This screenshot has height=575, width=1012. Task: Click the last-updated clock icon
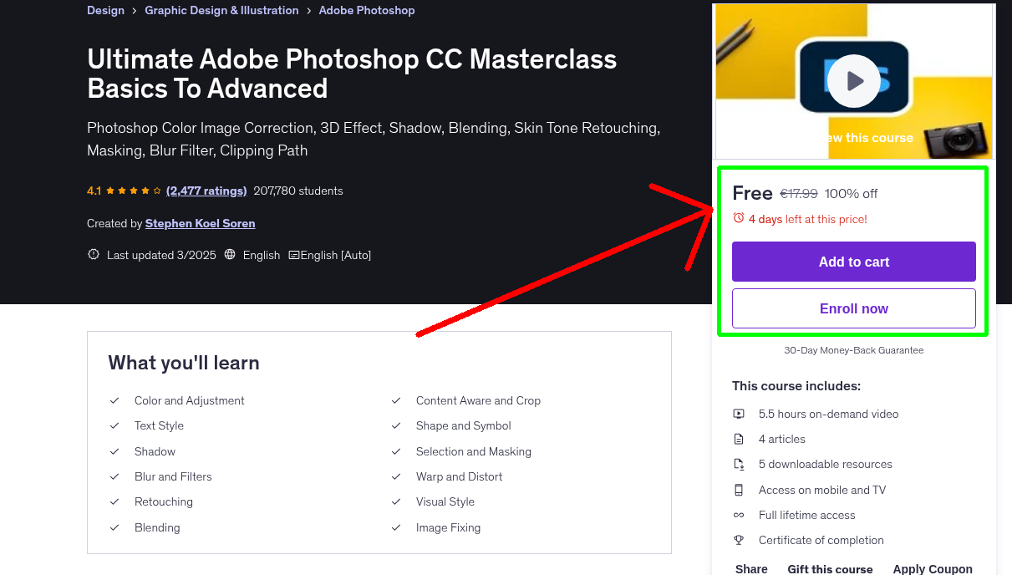(93, 255)
